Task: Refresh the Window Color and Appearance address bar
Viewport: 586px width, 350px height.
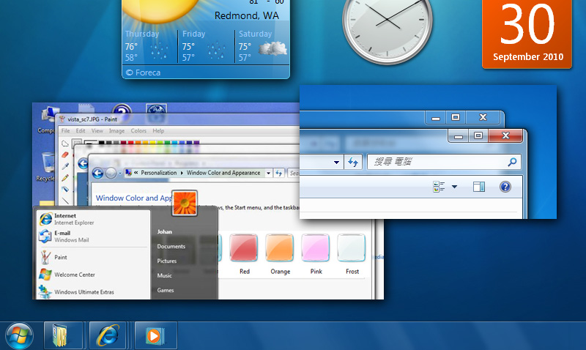Action: click(x=279, y=173)
